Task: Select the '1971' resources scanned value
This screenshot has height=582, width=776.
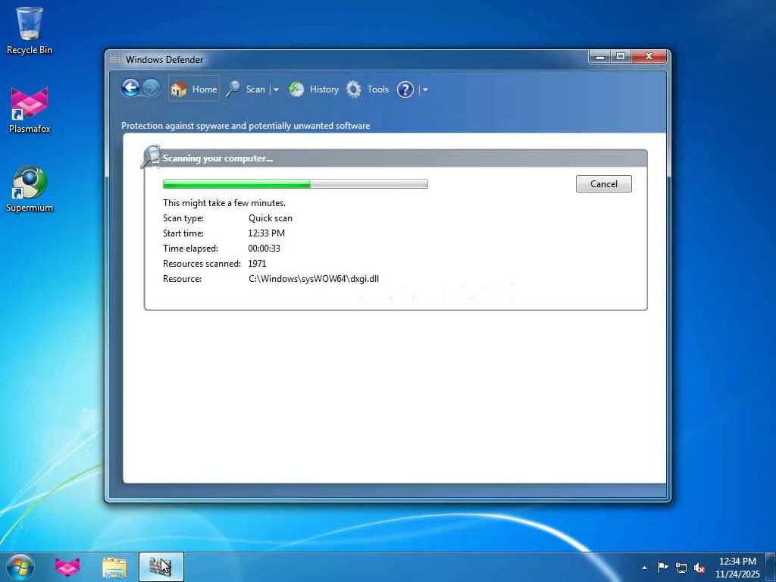Action: point(257,263)
